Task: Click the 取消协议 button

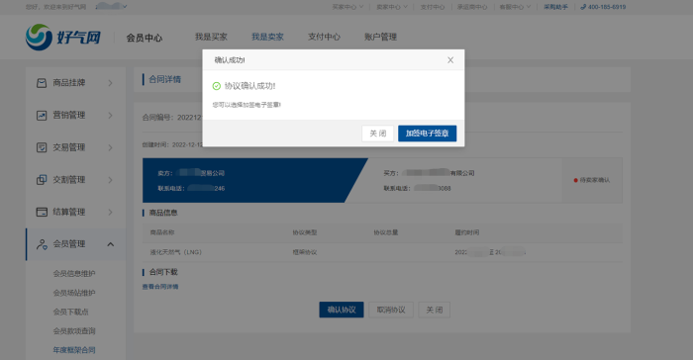Action: click(x=391, y=310)
